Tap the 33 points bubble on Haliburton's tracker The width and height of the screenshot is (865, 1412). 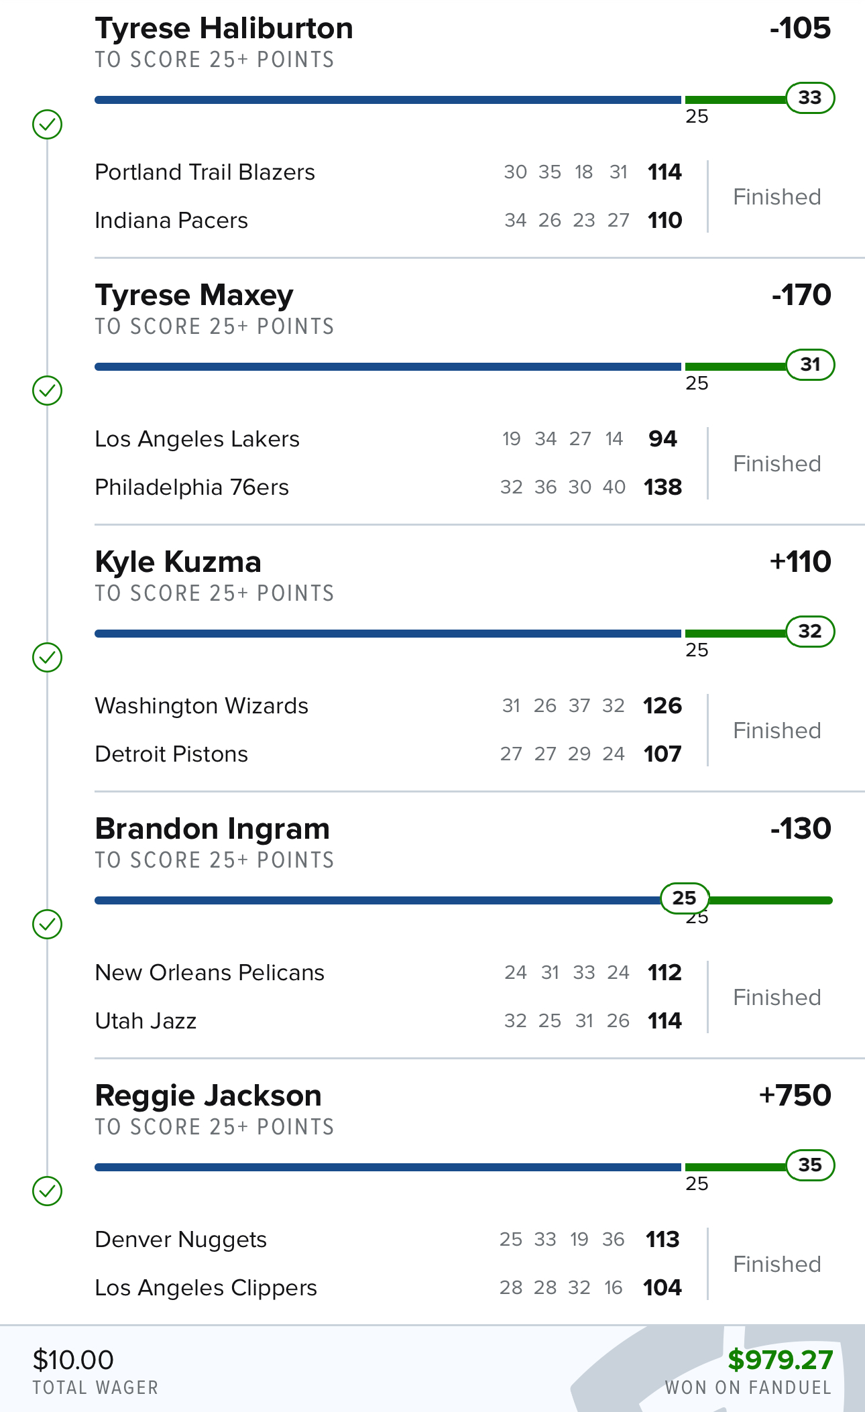point(810,98)
